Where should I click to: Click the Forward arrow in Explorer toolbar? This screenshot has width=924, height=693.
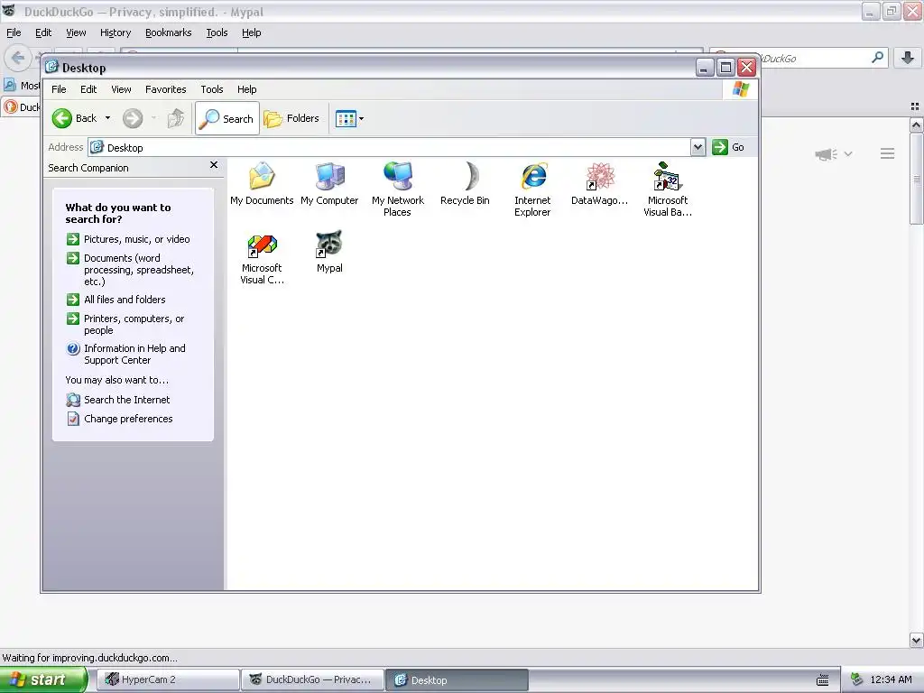click(133, 118)
